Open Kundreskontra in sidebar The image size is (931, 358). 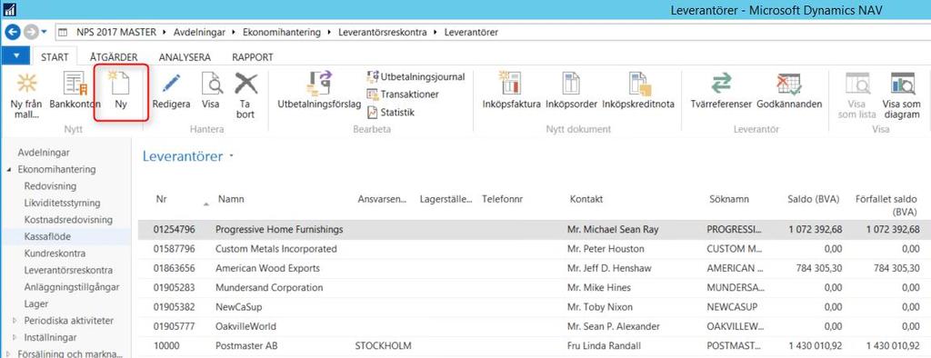tap(55, 253)
